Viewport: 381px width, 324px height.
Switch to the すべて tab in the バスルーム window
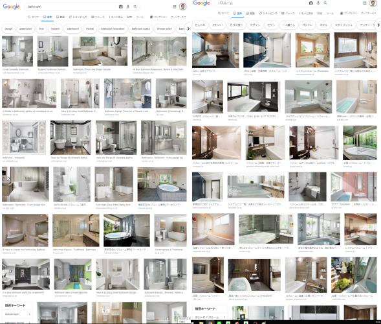click(223, 13)
